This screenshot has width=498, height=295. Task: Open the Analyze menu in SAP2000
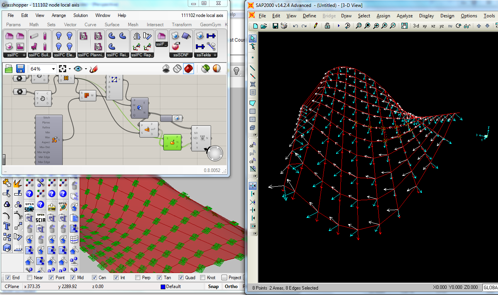pos(405,16)
